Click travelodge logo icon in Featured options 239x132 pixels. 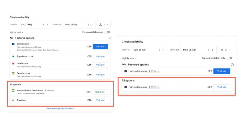pos(126,71)
